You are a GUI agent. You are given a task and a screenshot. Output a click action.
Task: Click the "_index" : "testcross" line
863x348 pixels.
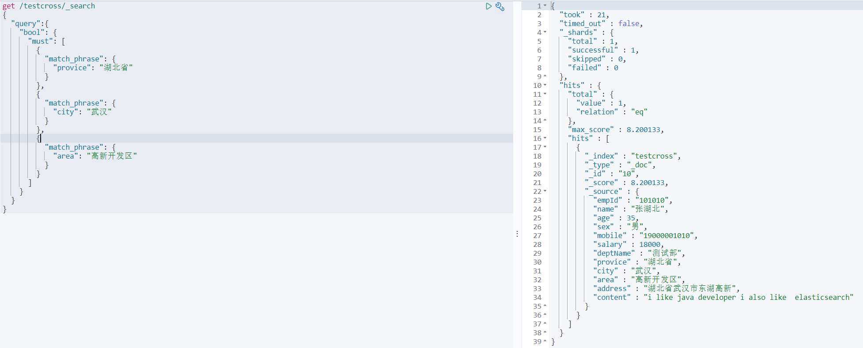coord(633,156)
